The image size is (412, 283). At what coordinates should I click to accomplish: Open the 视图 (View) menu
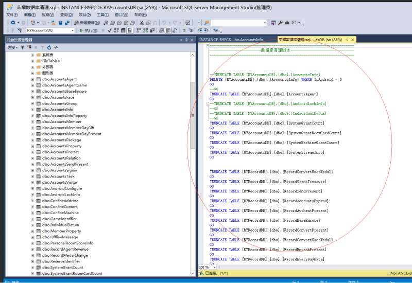click(48, 15)
